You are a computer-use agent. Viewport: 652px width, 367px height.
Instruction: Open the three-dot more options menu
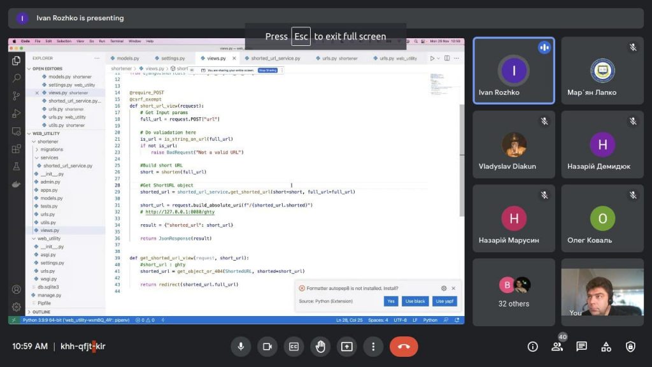point(373,347)
